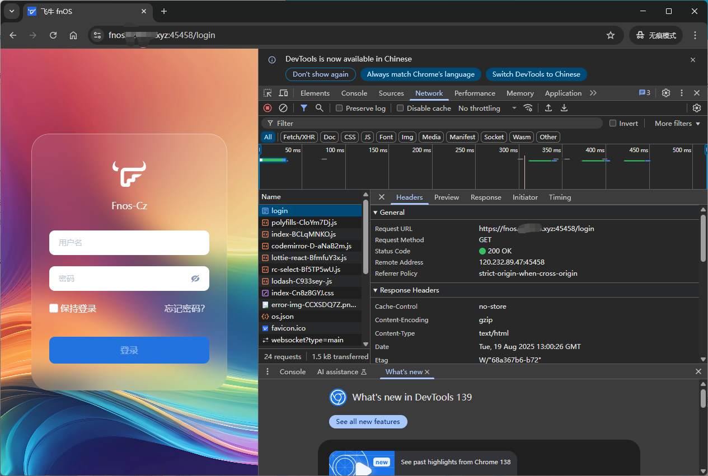Go to browser home page
The height and width of the screenshot is (476, 708).
(x=73, y=35)
